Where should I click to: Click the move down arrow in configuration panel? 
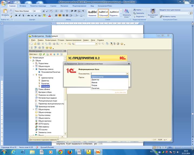(x=58, y=54)
